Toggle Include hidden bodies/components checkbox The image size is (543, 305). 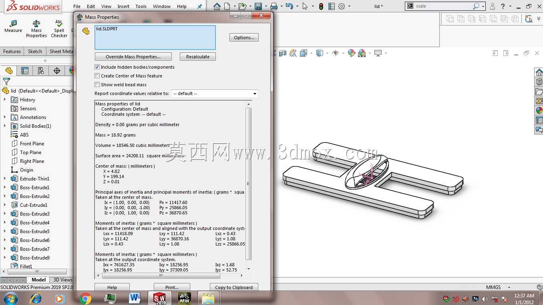[x=97, y=67]
